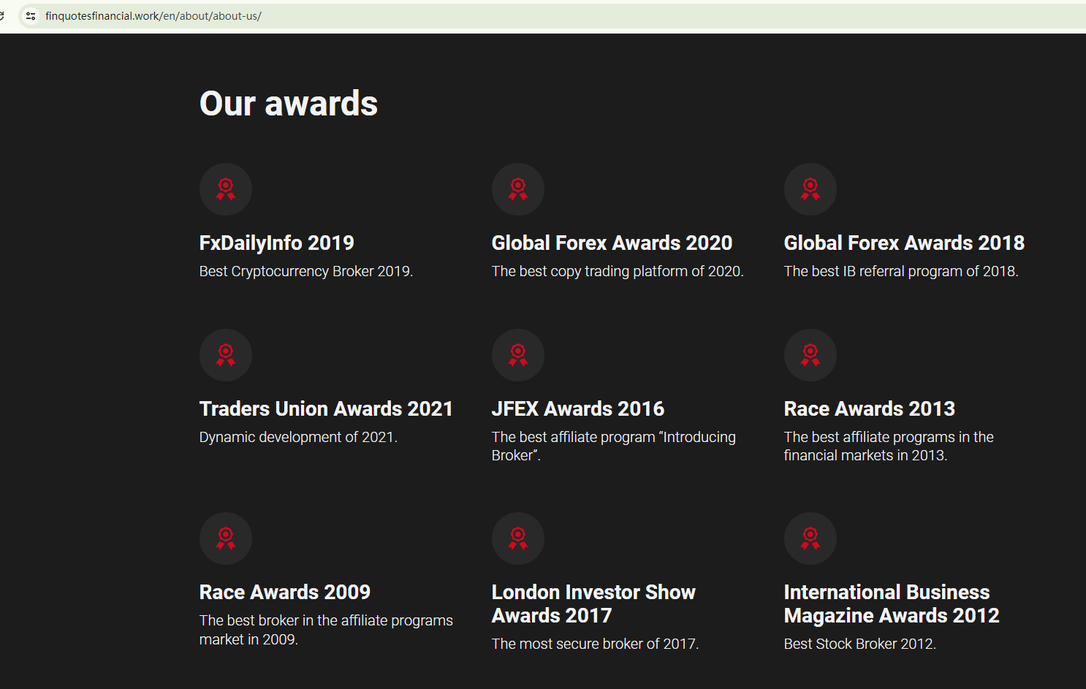Select the 'Race Awards 2009' title
Image resolution: width=1086 pixels, height=689 pixels.
point(285,592)
